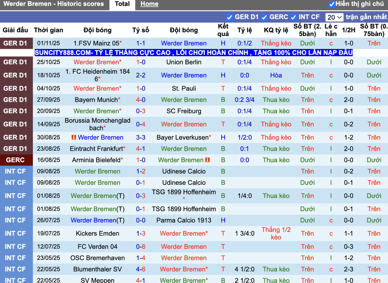
Task: Open Parma Calcio 1913 team page
Action: coord(184,220)
